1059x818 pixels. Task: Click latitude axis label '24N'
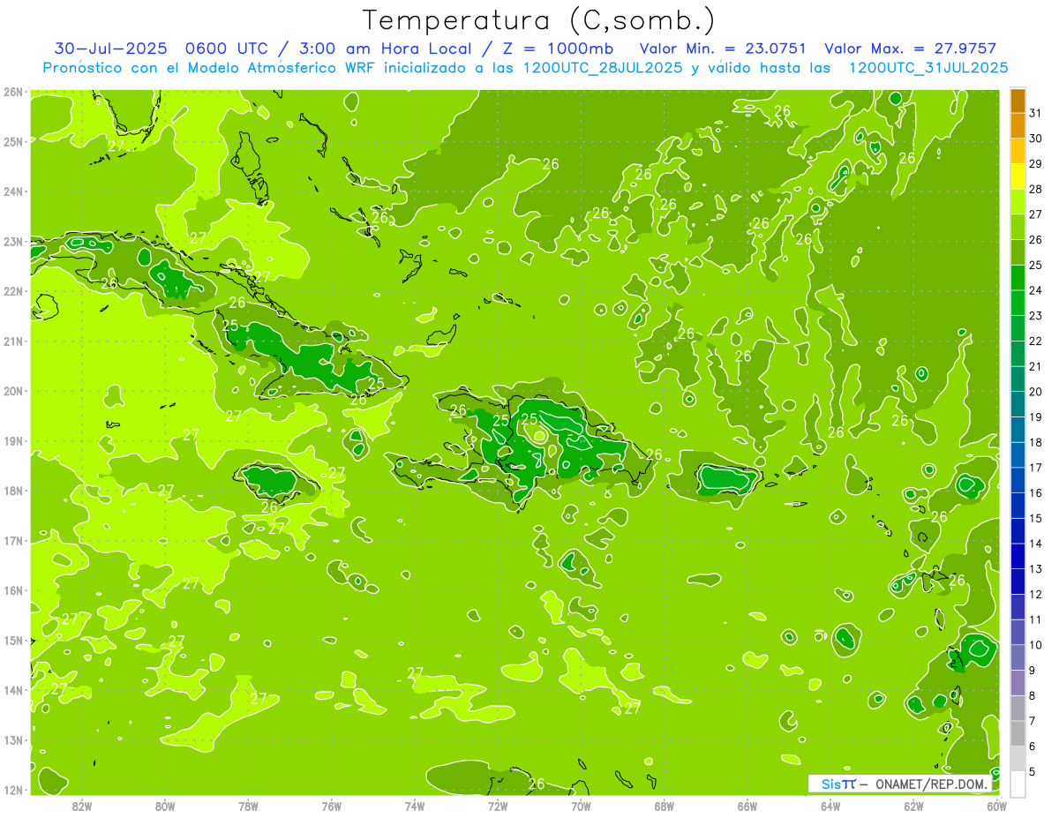12,191
